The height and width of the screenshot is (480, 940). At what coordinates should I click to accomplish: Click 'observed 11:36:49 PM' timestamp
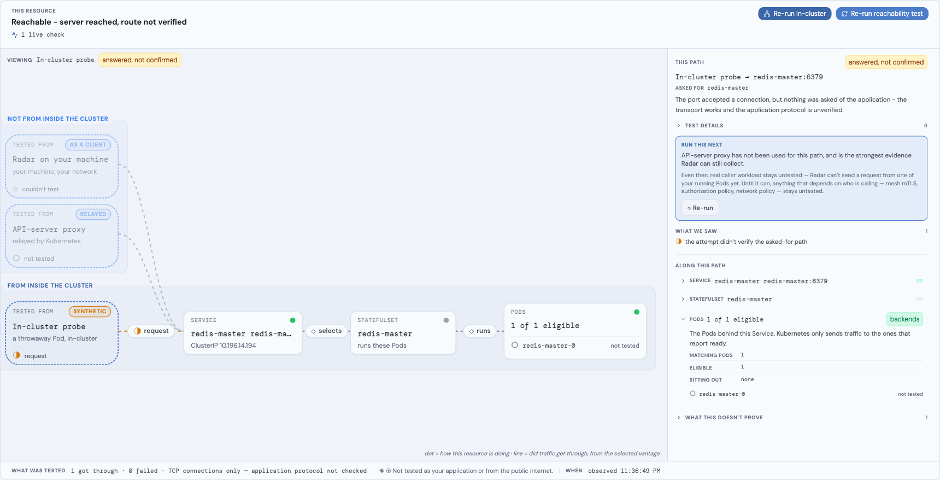624,471
